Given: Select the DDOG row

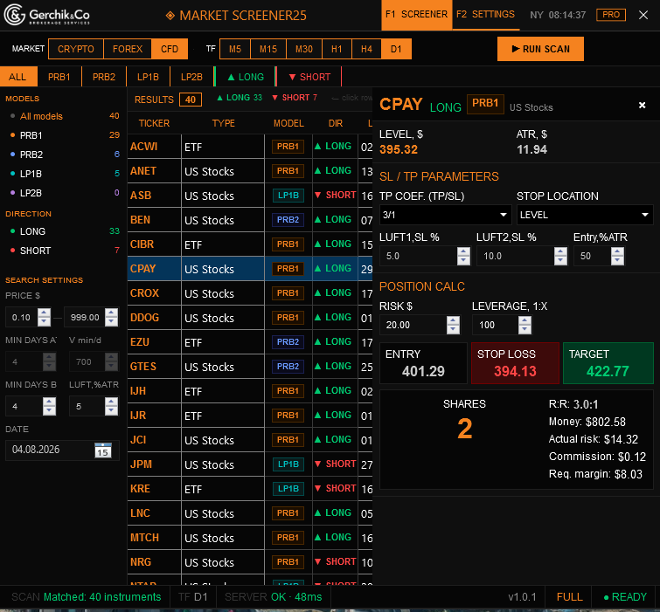Looking at the screenshot, I should coord(250,318).
